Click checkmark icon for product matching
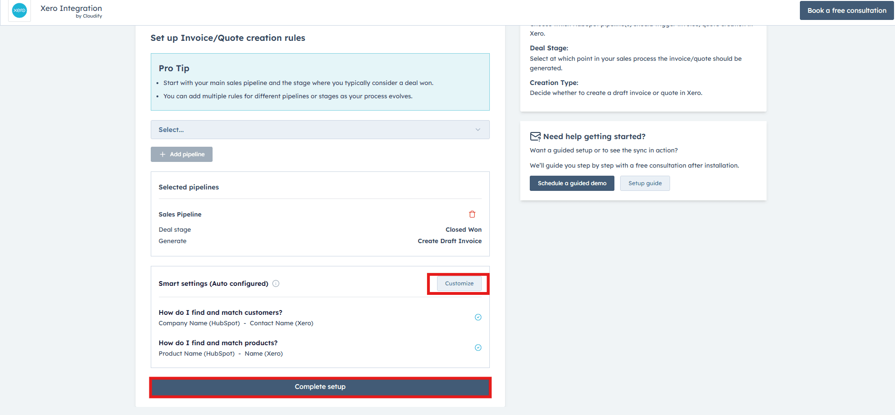Screen dimensions: 895x415 [x=478, y=348]
